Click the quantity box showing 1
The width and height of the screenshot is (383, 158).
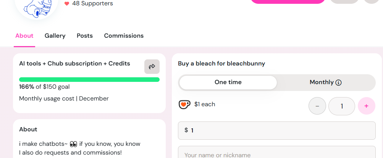342,106
